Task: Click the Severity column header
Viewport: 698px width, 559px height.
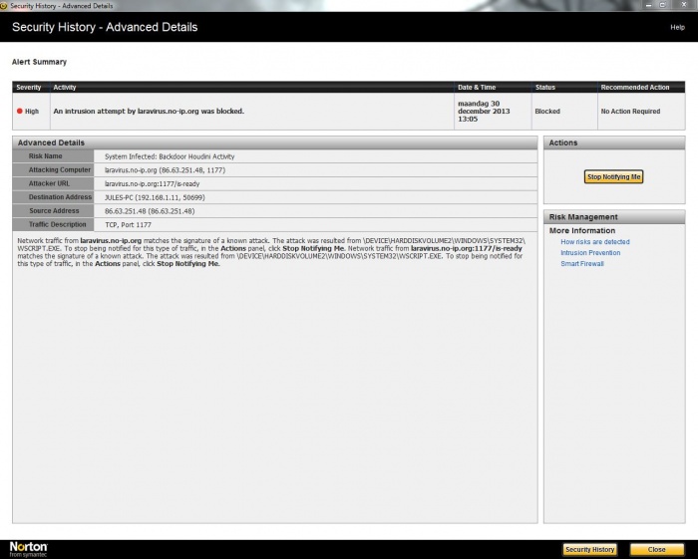Action: 29,87
